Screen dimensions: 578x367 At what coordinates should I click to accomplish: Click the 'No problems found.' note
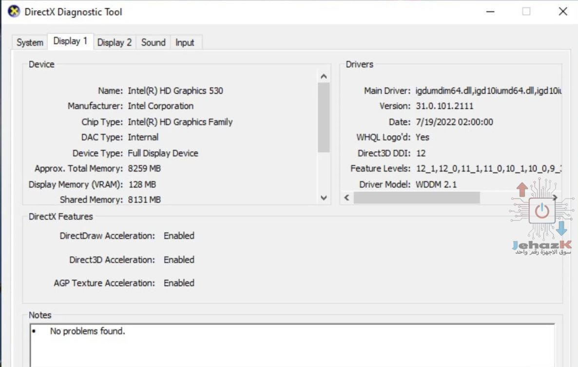[x=87, y=331]
